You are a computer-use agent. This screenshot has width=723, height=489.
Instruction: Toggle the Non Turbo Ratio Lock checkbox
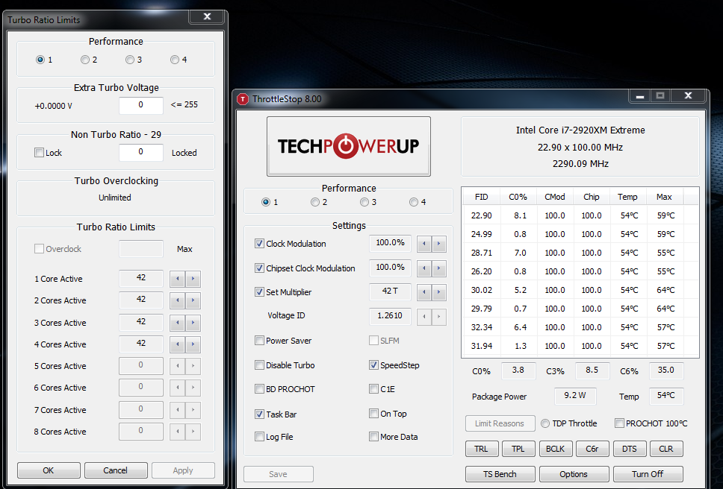(x=39, y=152)
